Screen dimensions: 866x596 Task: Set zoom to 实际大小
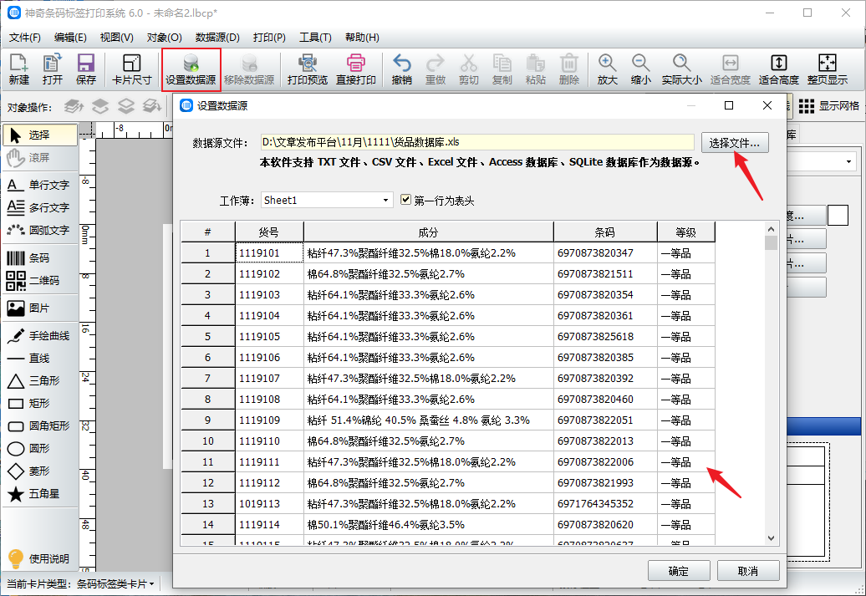point(681,69)
